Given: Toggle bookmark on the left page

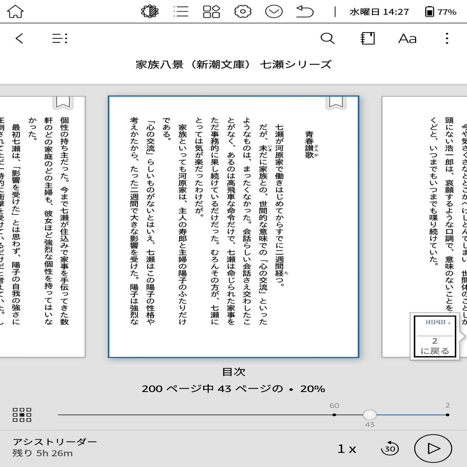Looking at the screenshot, I should (x=63, y=102).
